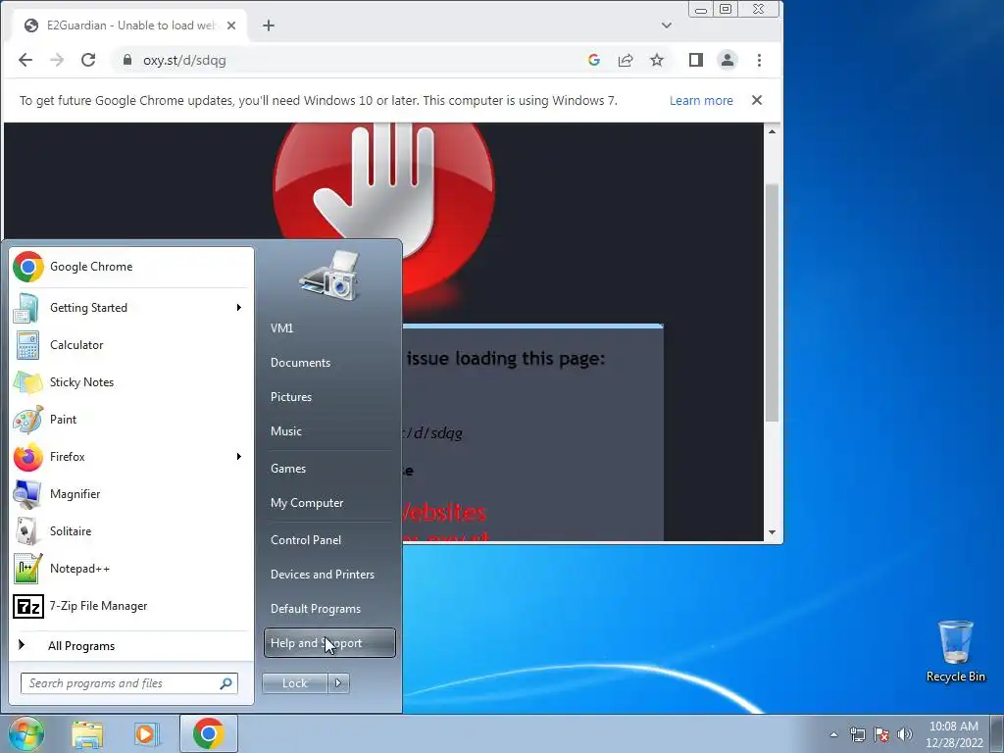This screenshot has width=1004, height=753.
Task: Start Solitaire from Start menu
Action: (x=131, y=530)
